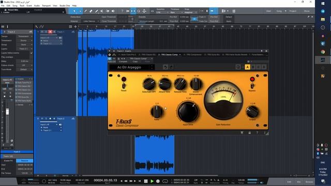Expand 3 - TR5 Classic Comp tab dropdown arrow
Image resolution: width=331 pixels, height=186 pixels.
pyautogui.click(x=180, y=55)
